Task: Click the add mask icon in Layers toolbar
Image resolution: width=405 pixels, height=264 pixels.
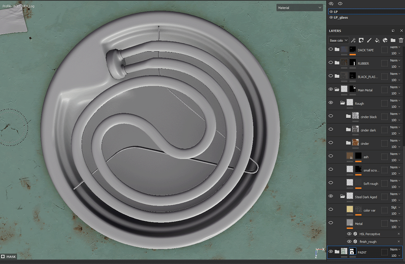Action: tap(361, 40)
